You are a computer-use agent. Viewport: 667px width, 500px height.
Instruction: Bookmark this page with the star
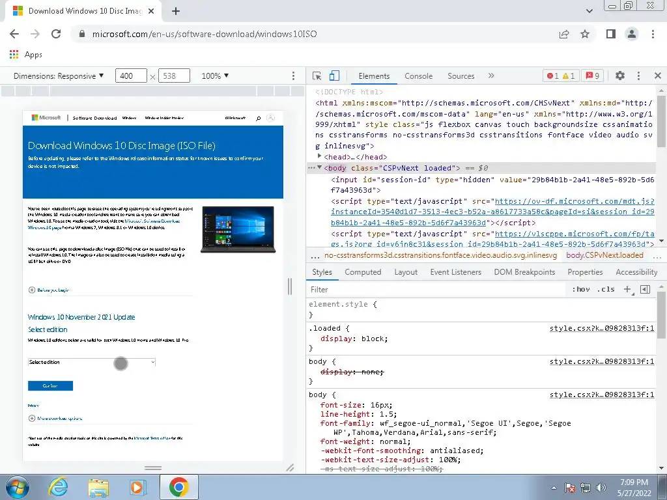pos(585,34)
